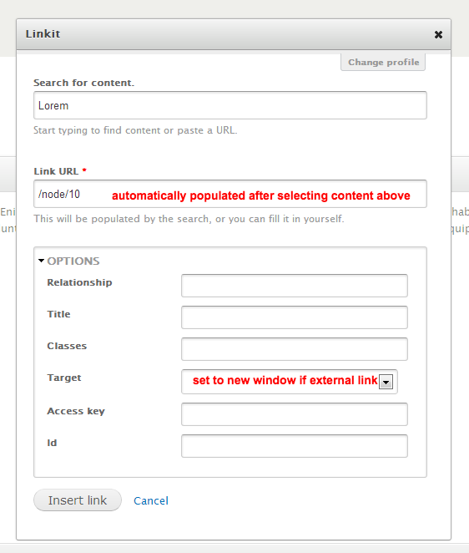Click the Linkit dialog title bar

tap(234, 34)
